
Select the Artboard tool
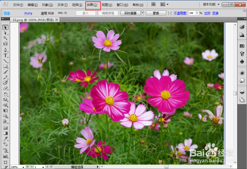[5, 162]
